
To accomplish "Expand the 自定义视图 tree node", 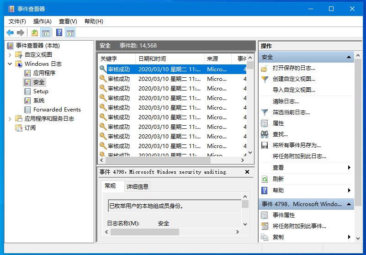I will [x=10, y=55].
